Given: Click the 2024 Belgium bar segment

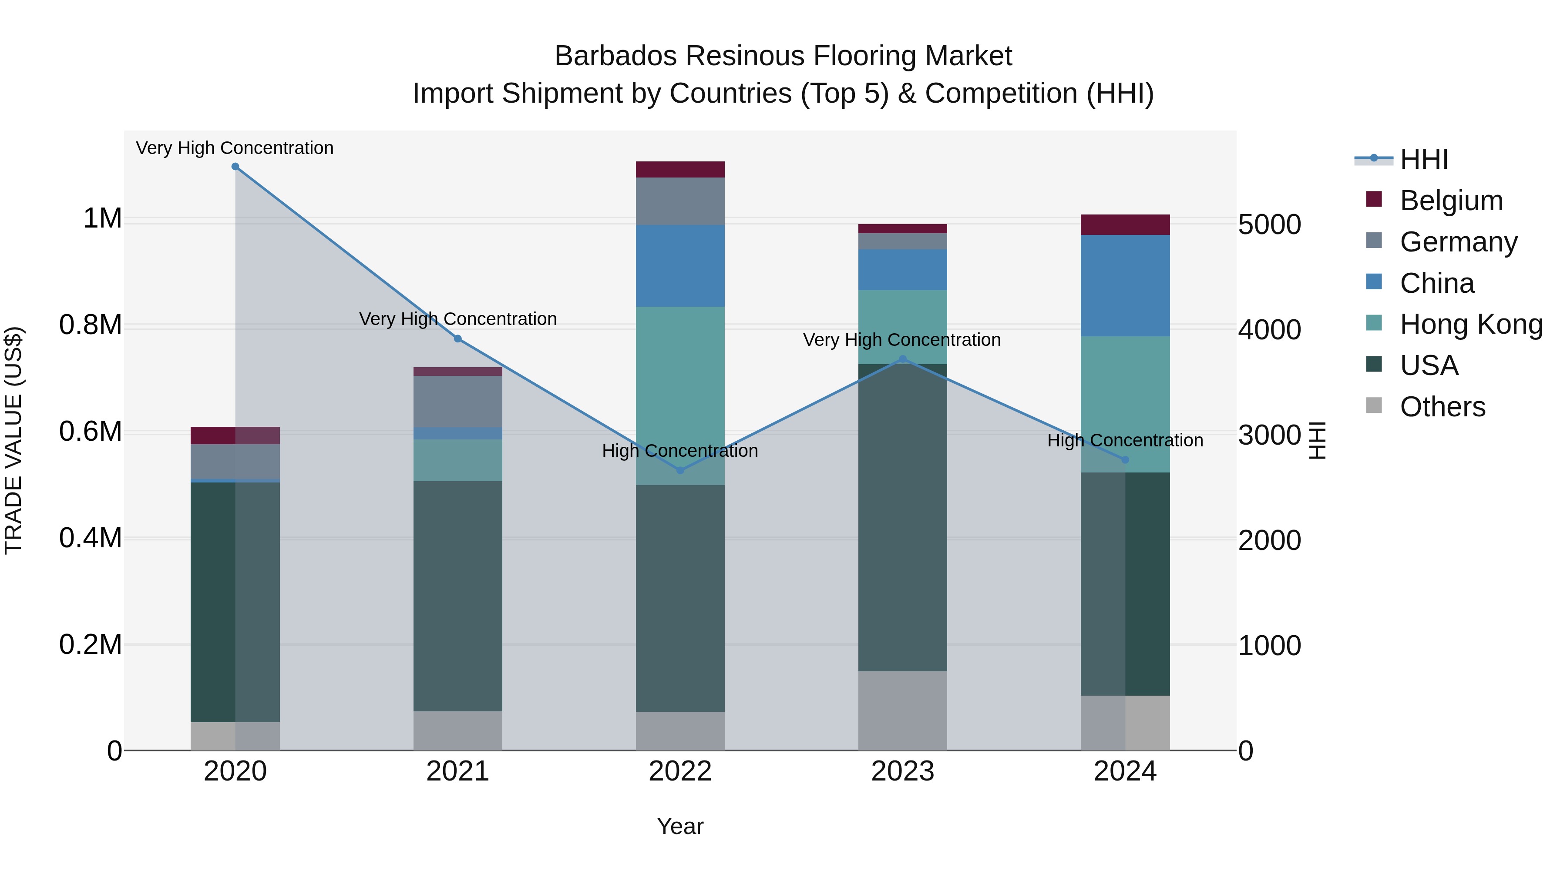Looking at the screenshot, I should [1125, 225].
